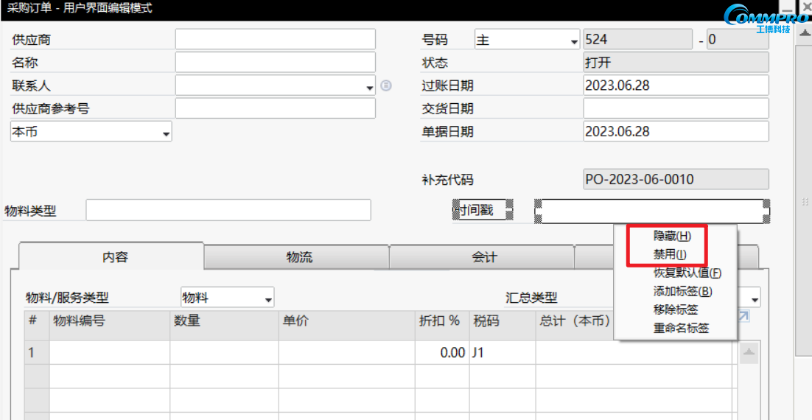Viewport: 812px width, 420px height.
Task: Click the 数量 cell in row 1
Action: [224, 353]
